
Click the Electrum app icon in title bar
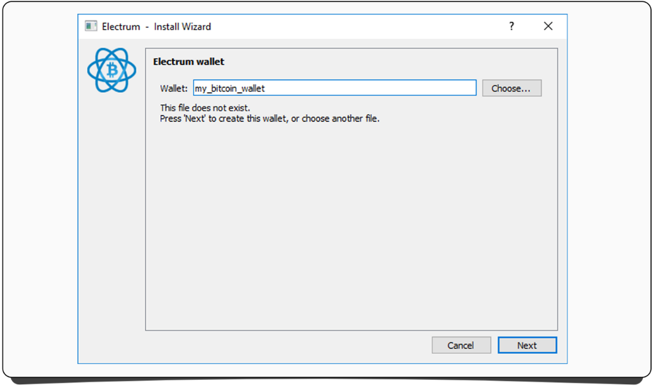(91, 26)
